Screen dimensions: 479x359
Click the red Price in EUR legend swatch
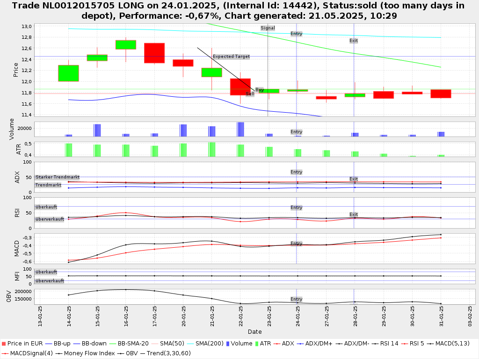(x=4, y=344)
